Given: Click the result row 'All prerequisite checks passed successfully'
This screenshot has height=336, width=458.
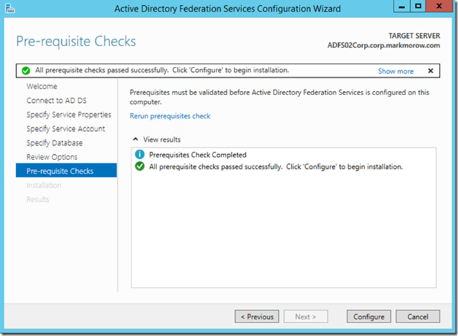Looking at the screenshot, I should tap(276, 166).
